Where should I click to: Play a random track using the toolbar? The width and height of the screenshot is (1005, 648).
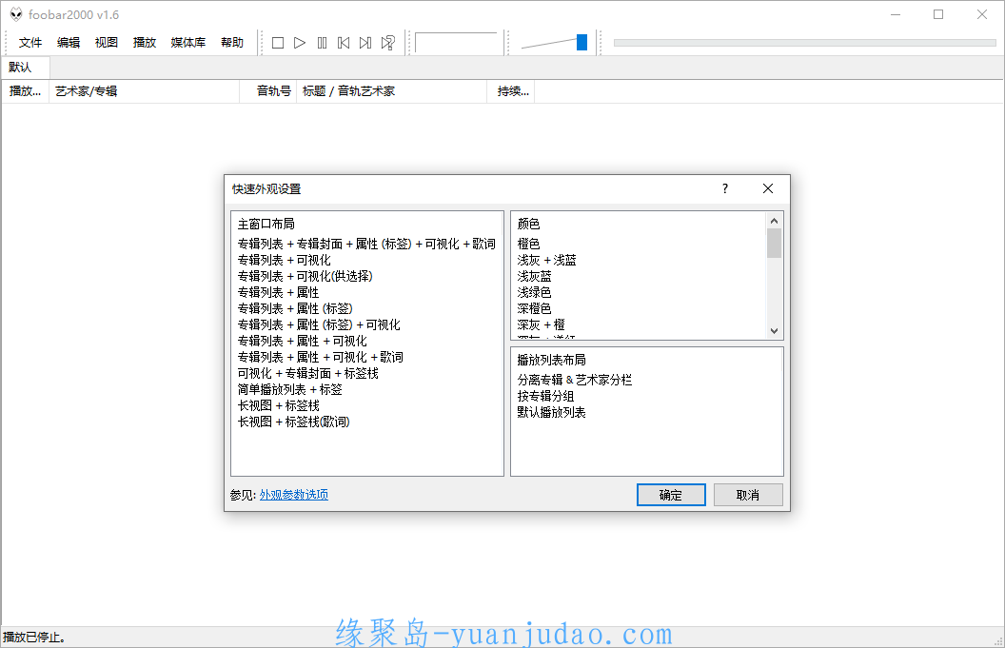click(387, 43)
